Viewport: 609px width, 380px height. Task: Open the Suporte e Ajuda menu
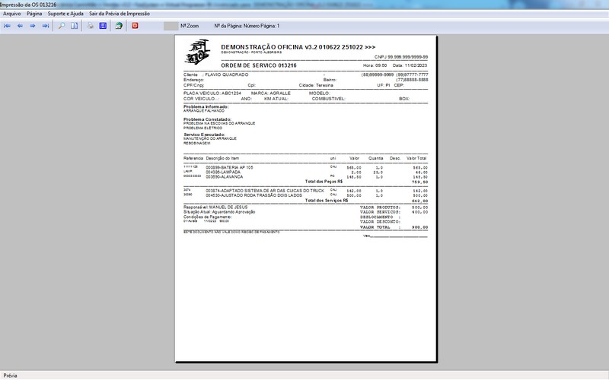coord(65,14)
